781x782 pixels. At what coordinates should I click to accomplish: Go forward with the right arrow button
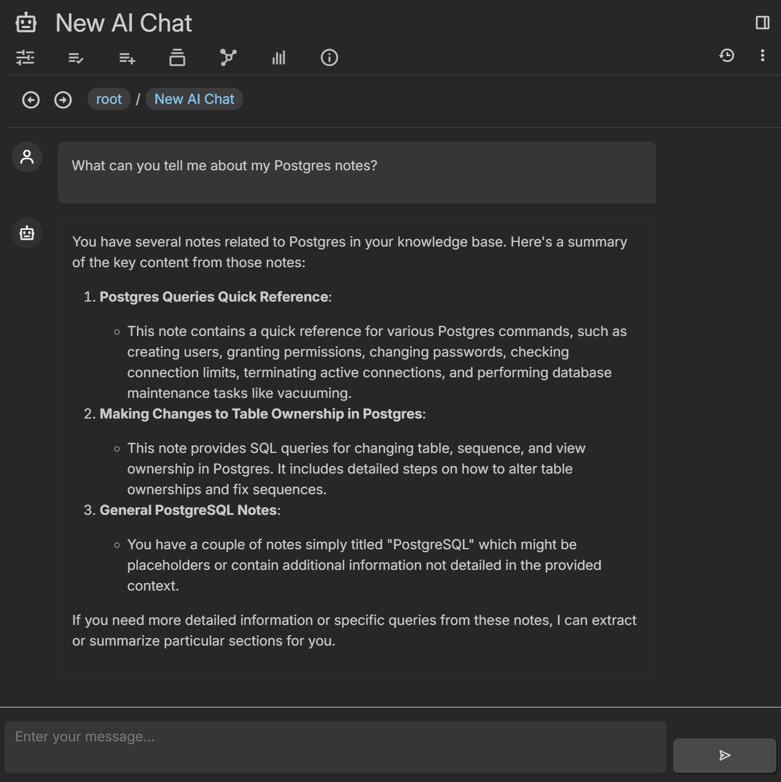point(63,100)
